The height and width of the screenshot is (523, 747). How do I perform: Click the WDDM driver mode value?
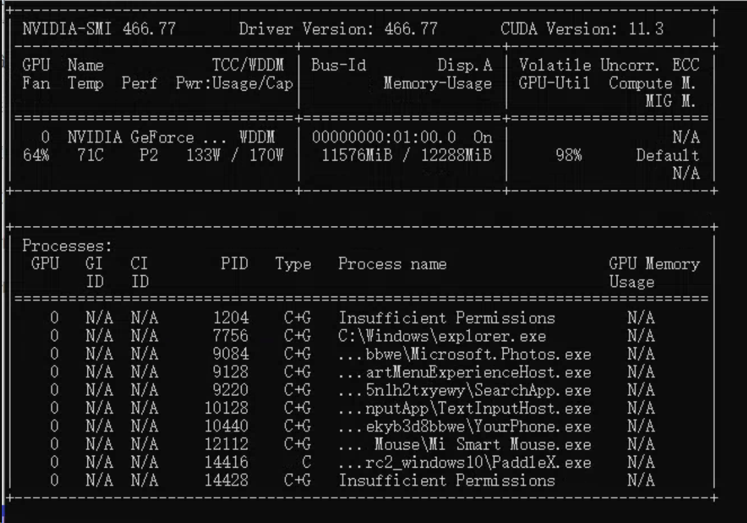[x=257, y=138]
